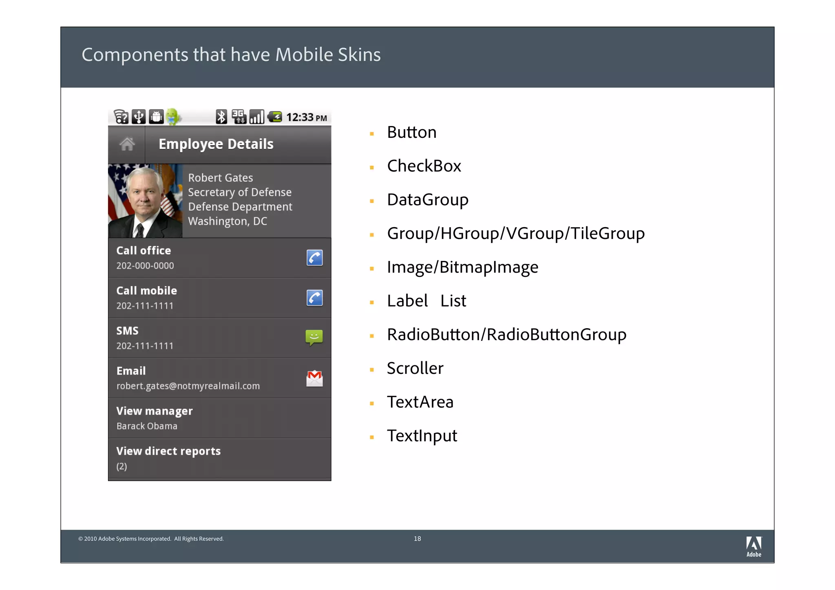Click the RadioButton/RadioButtonGroup bullet item
Viewport: 835px width, 590px height.
click(x=506, y=335)
